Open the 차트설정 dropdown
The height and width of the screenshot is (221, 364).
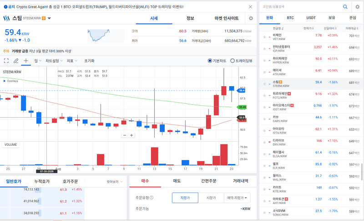tap(54, 61)
